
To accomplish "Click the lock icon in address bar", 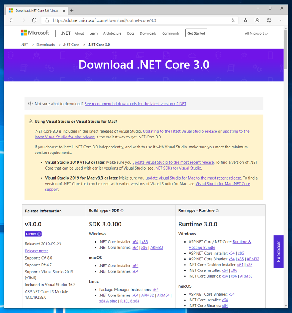I will point(47,20).
